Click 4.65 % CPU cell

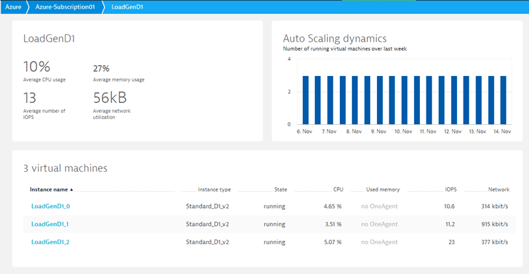pos(333,206)
